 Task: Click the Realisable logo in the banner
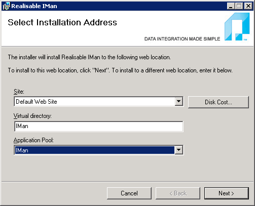[237, 27]
